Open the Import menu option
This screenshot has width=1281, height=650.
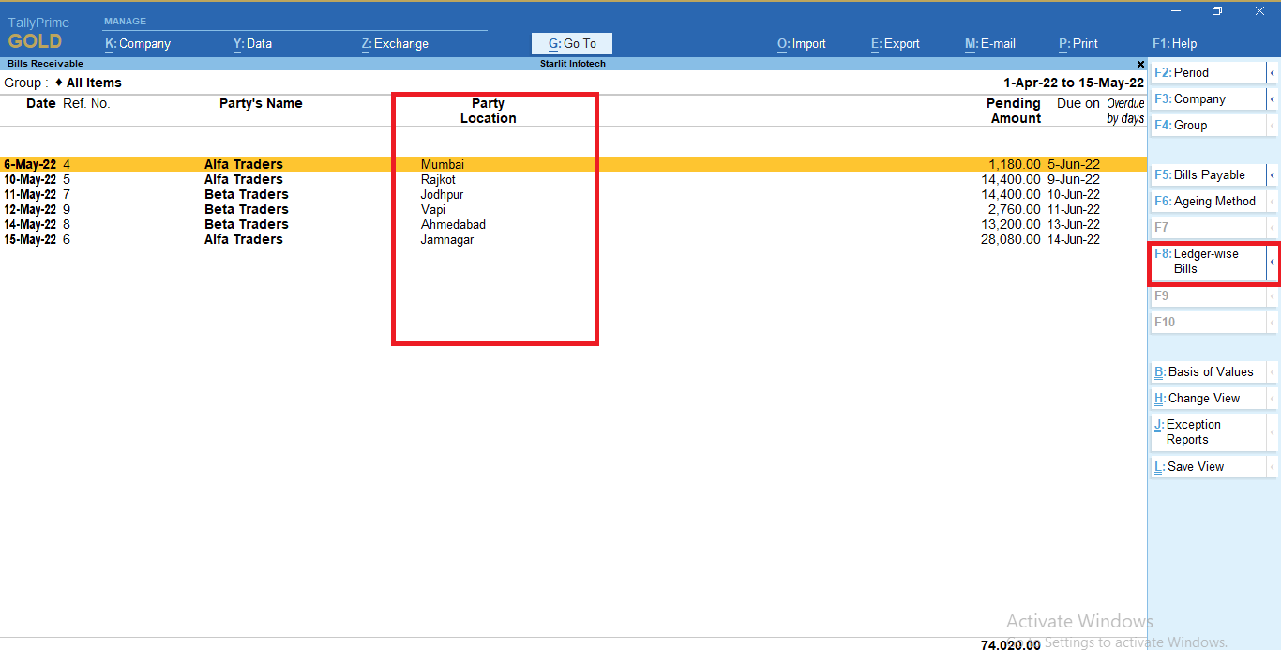click(x=801, y=43)
